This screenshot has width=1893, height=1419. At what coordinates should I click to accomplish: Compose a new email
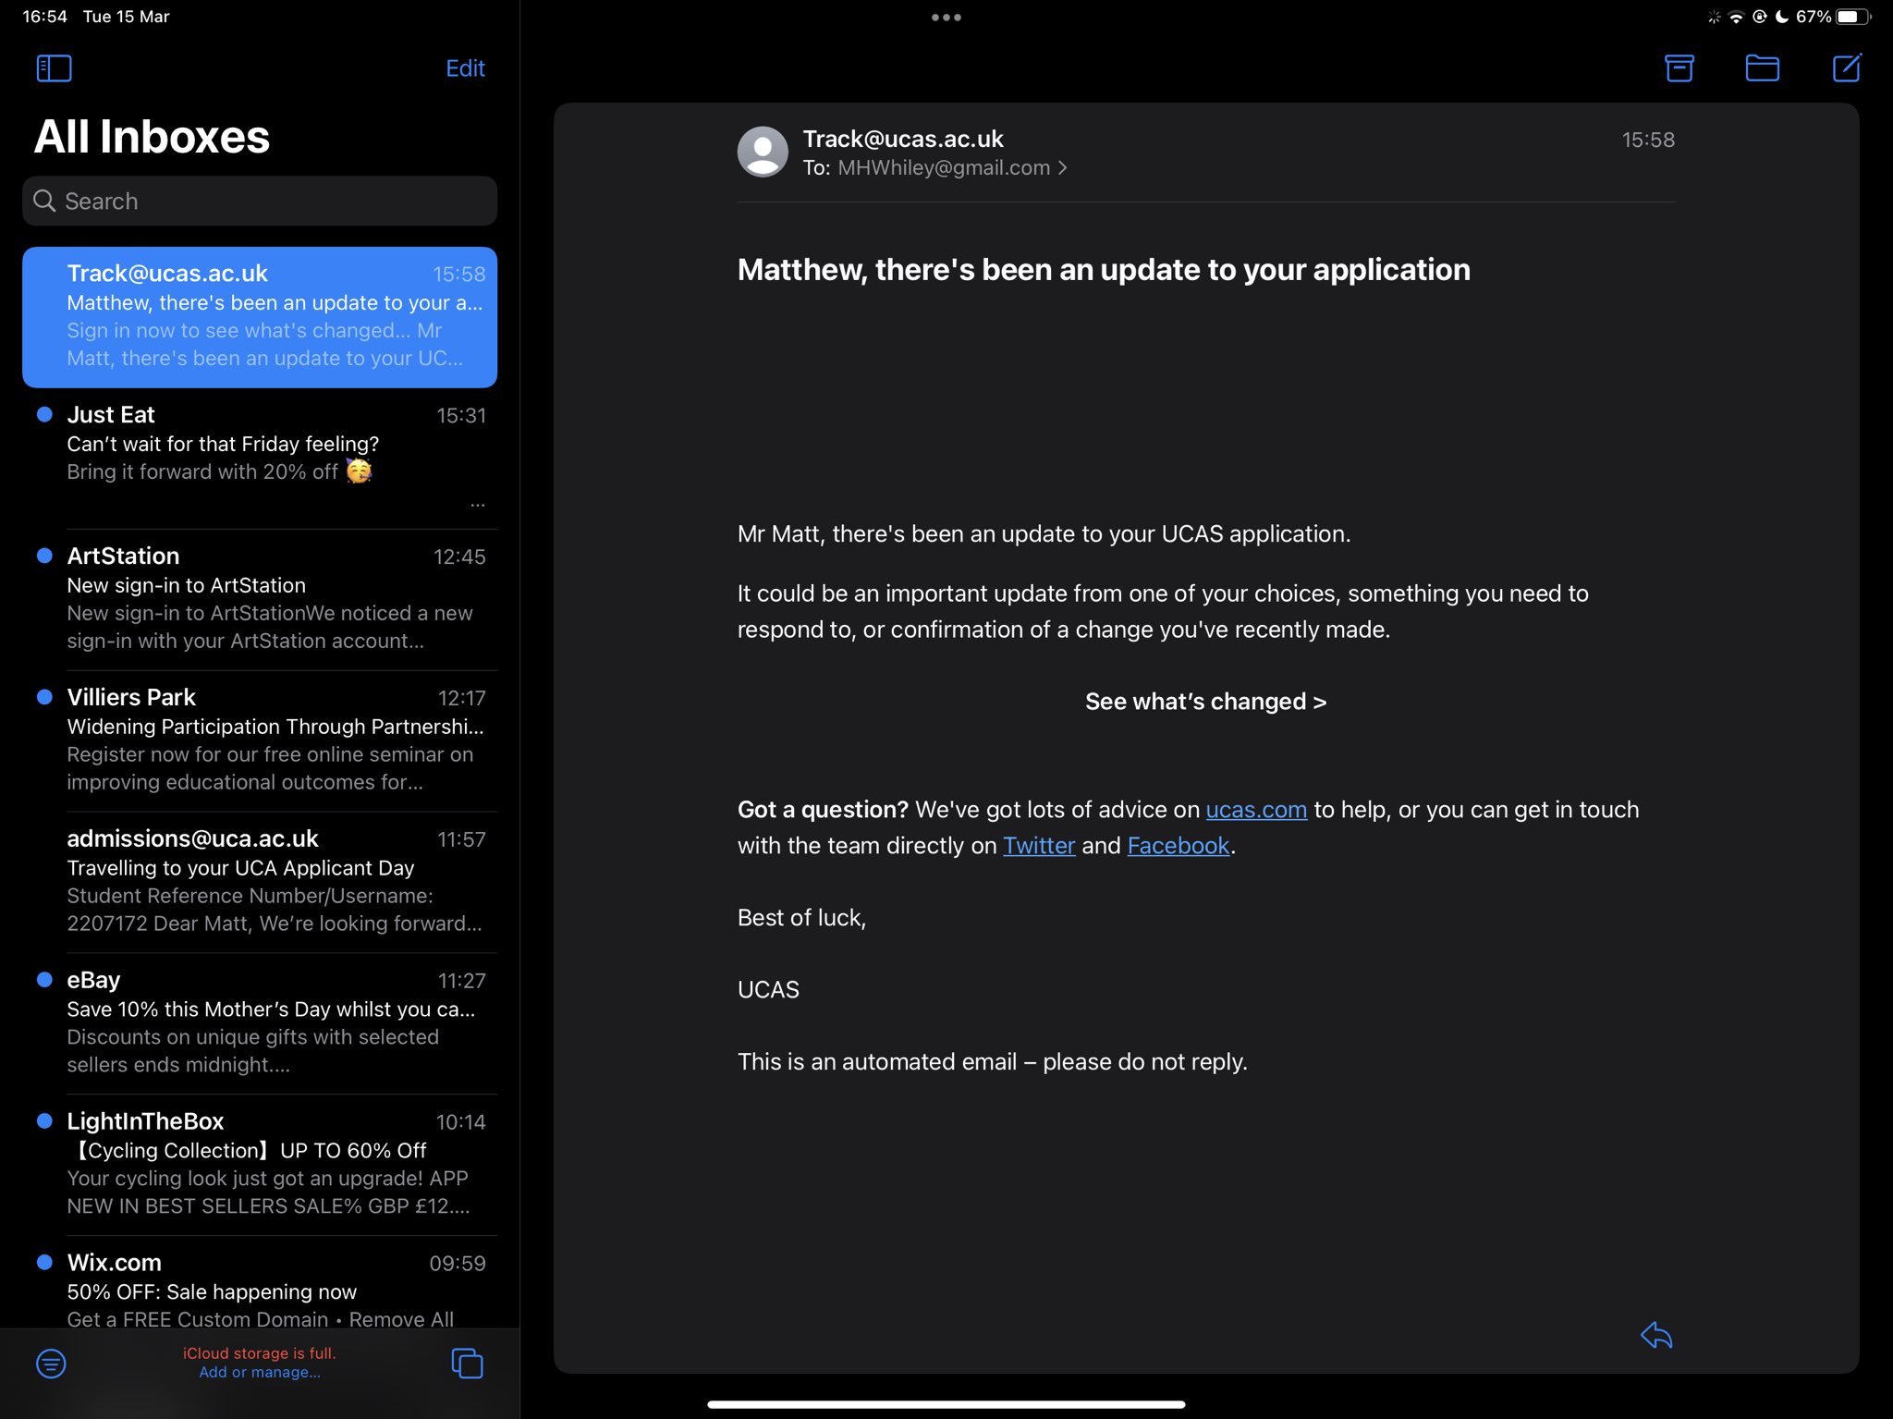pos(1846,67)
